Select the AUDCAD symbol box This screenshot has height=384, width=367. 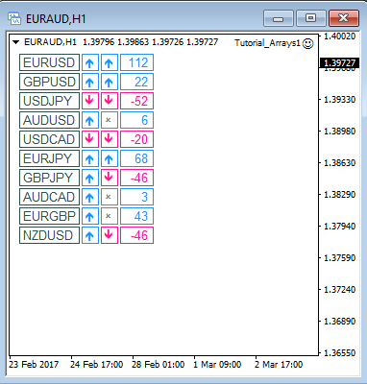(49, 197)
